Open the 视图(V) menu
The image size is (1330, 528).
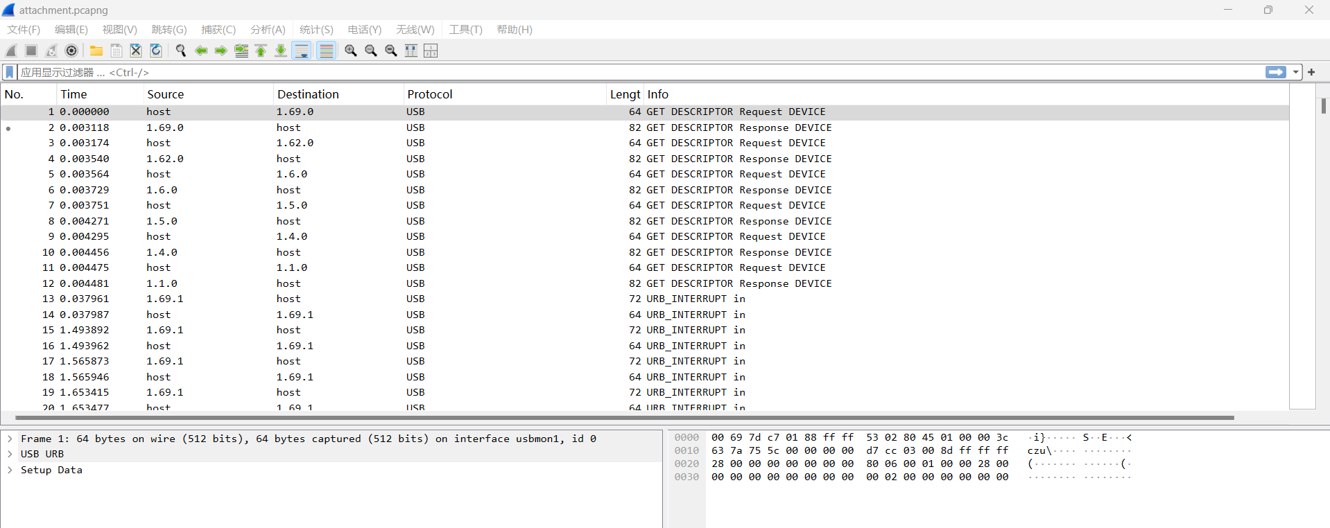(x=120, y=30)
